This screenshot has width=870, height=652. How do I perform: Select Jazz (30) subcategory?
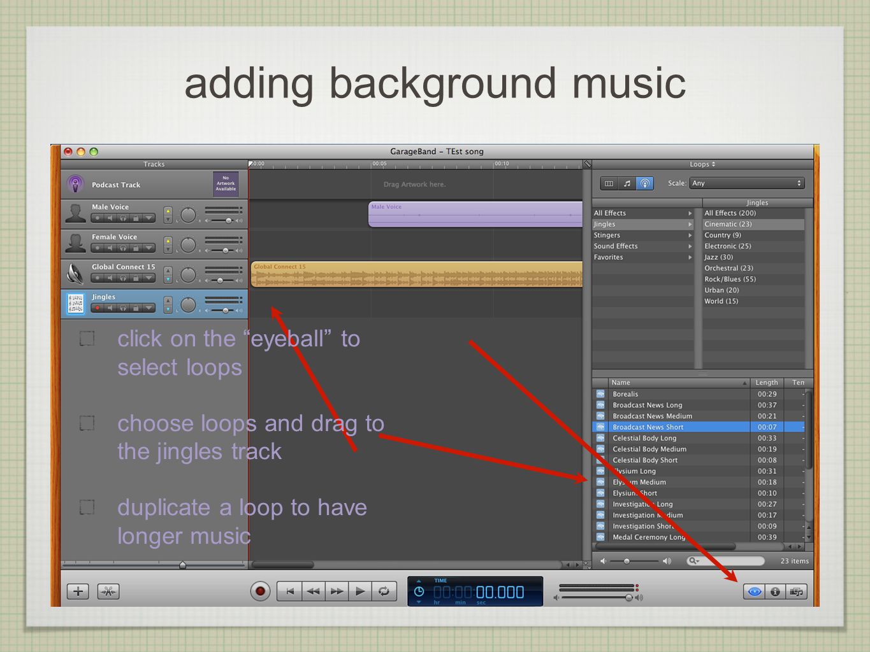(753, 257)
